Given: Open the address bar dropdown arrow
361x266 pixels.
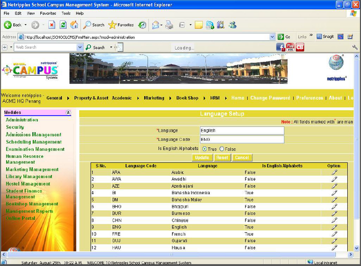Looking at the screenshot, I should click(x=273, y=37).
